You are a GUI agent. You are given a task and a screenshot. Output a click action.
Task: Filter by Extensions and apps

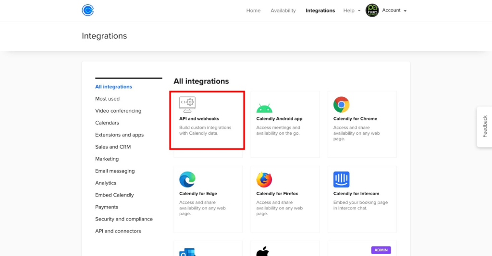click(x=119, y=135)
